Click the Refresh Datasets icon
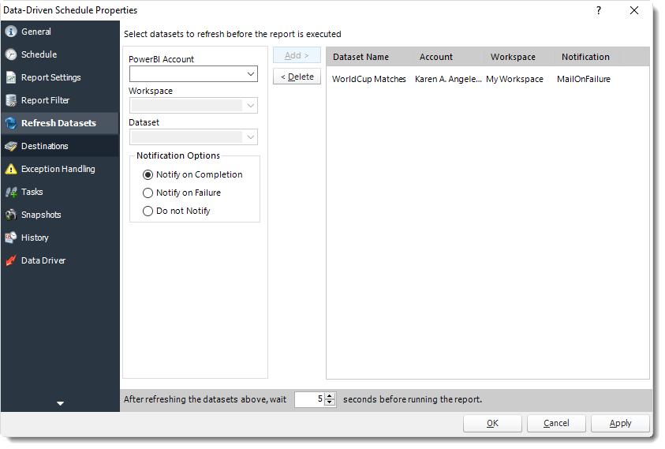665x449 pixels. tap(11, 123)
